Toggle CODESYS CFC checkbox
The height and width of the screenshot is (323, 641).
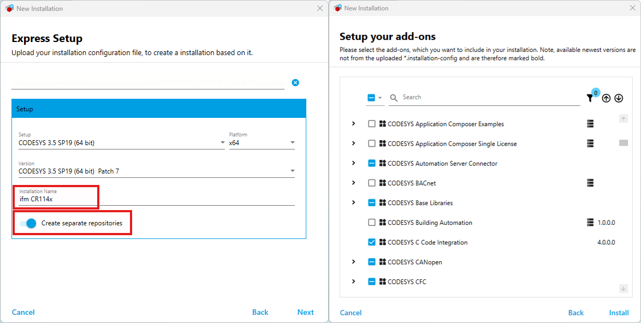click(372, 282)
